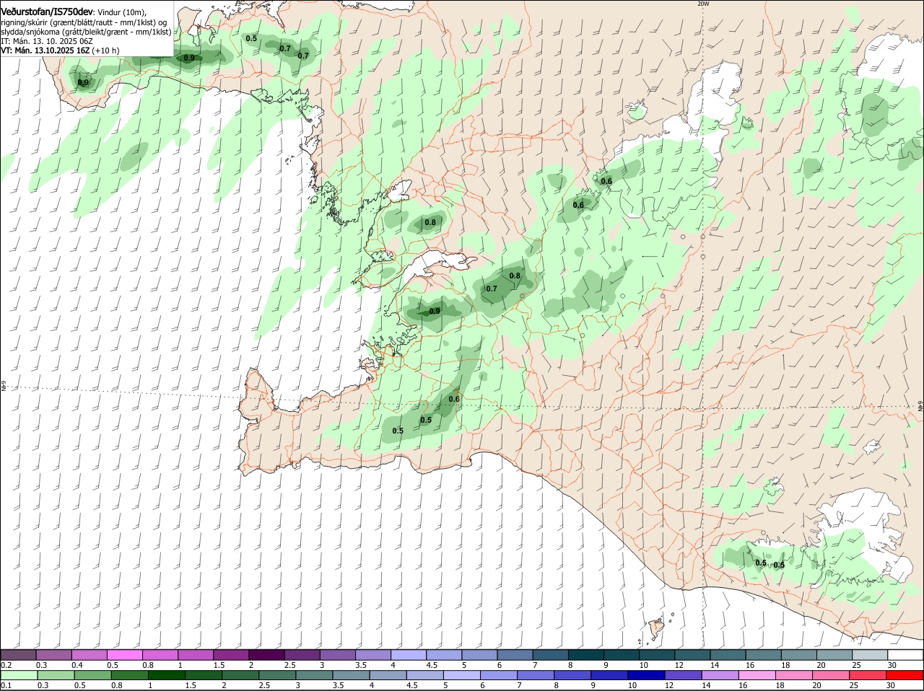Click the Veðurstofan/IS750dev title text
The height and width of the screenshot is (691, 924).
(x=47, y=12)
